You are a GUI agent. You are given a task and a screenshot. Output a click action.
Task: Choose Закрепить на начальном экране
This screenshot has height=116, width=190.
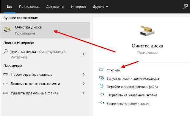tap(132, 95)
